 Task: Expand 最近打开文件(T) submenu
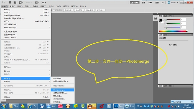(x=26, y=27)
